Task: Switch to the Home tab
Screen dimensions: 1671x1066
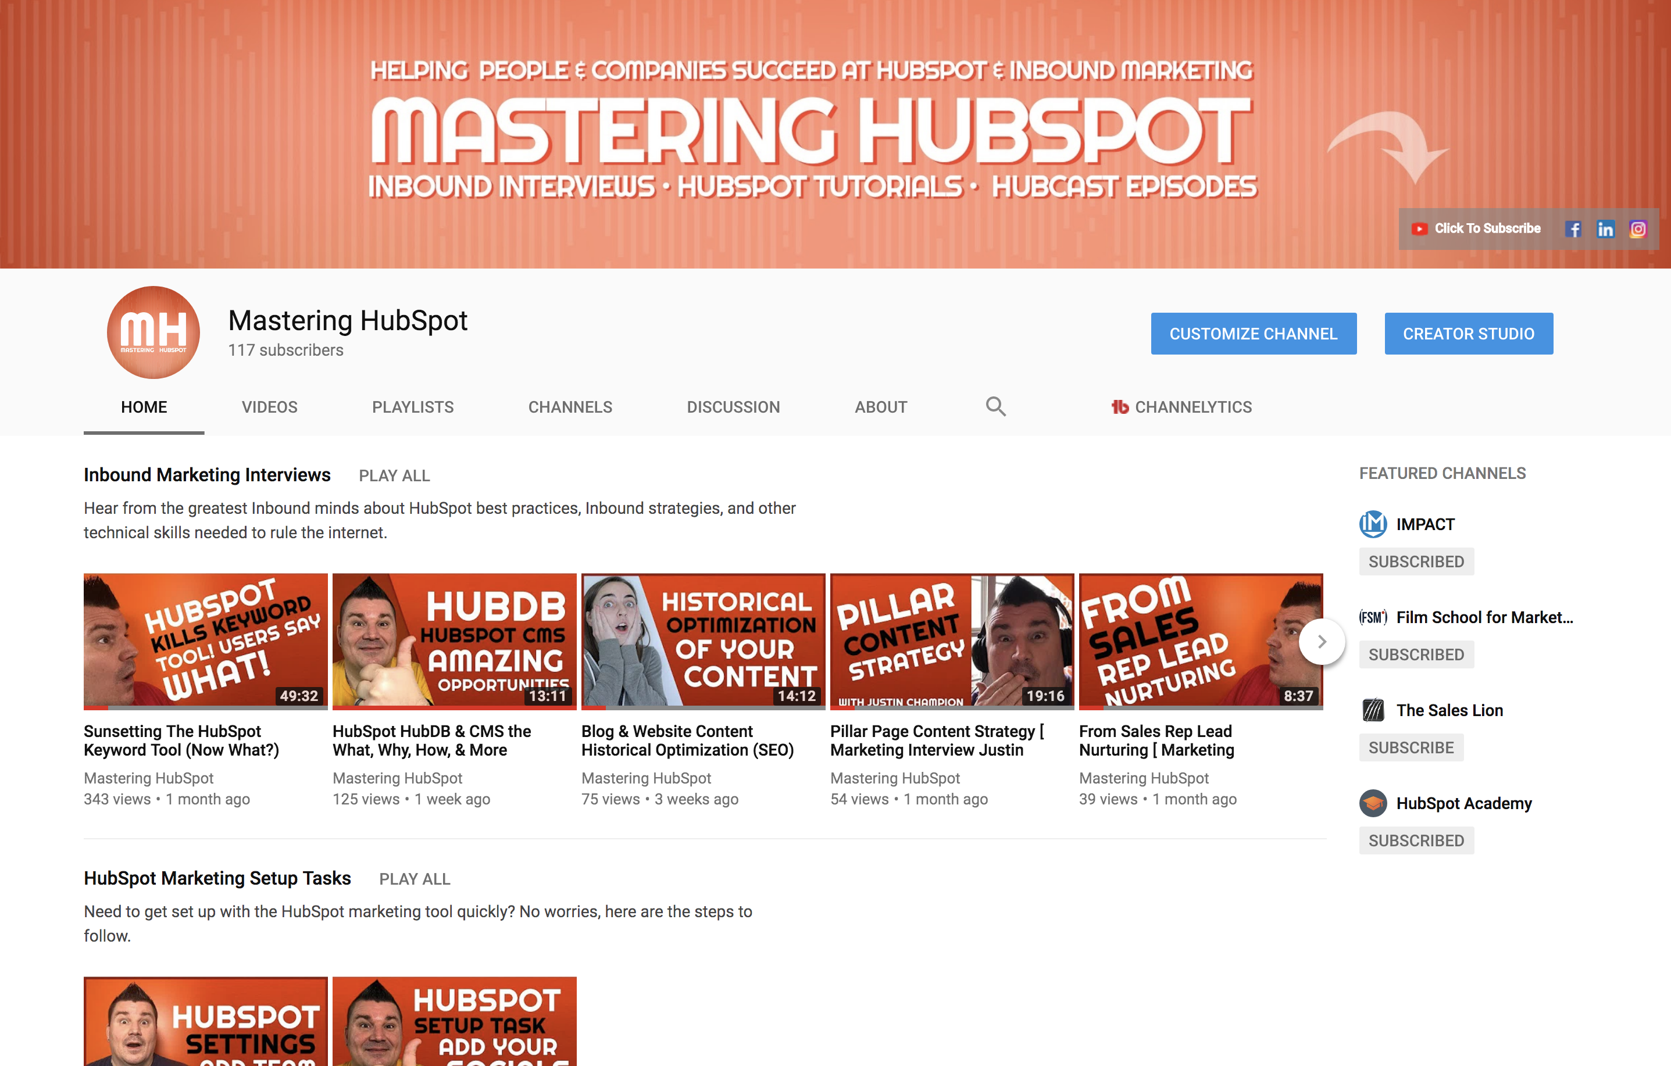Action: pyautogui.click(x=144, y=407)
